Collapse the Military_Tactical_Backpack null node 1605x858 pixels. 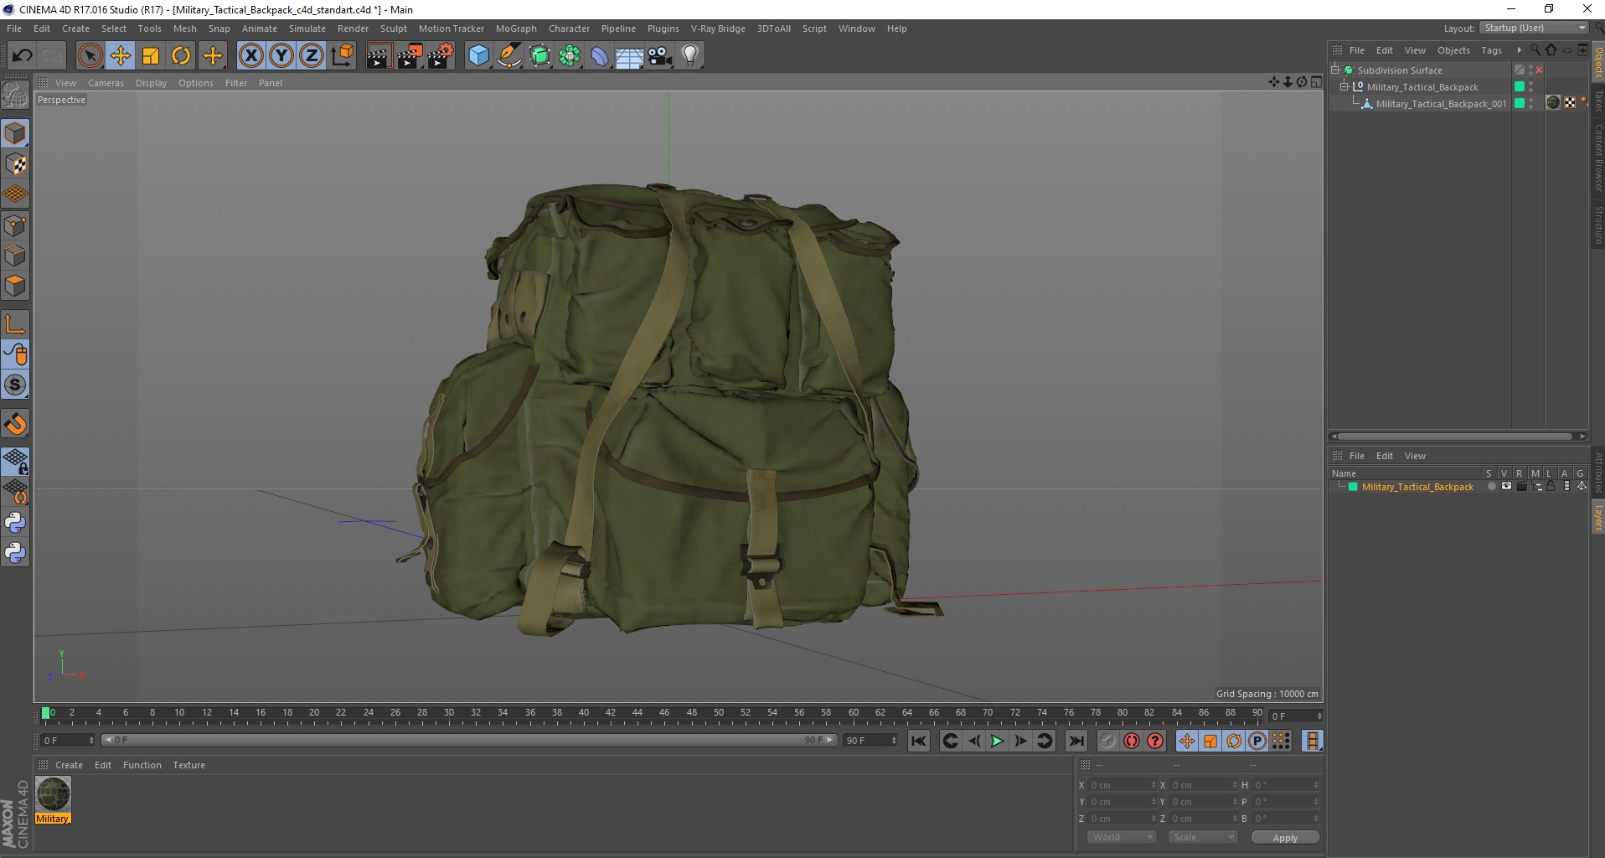tap(1344, 87)
